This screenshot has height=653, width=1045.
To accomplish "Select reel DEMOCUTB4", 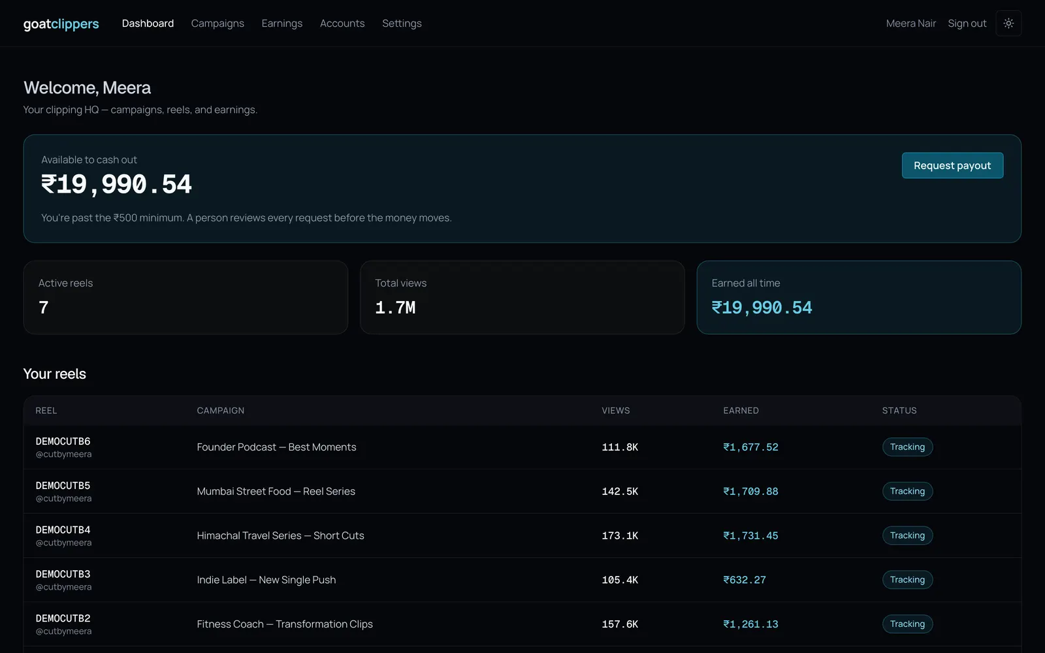I will tap(63, 530).
